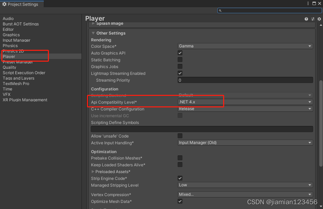Viewport: 323px width, 209px height.
Task: Click the Scripting Define Symbols input field
Action: [x=202, y=129]
